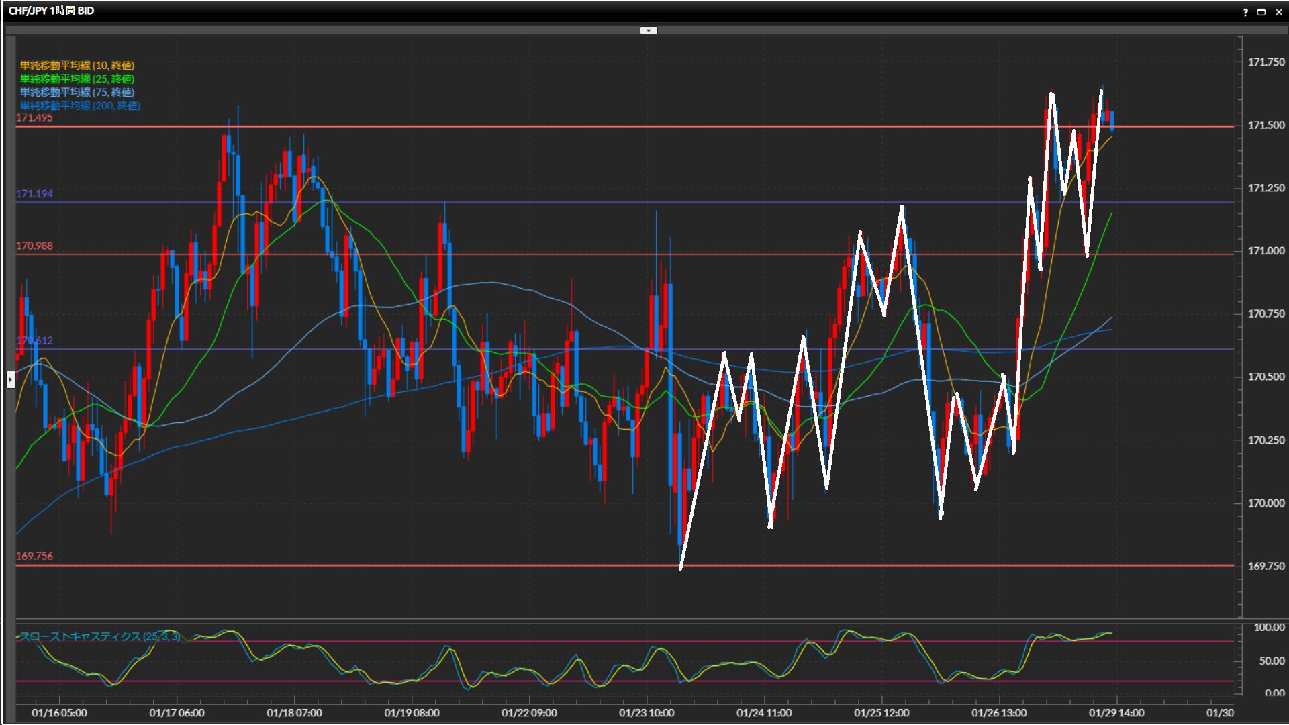The image size is (1289, 725).
Task: Select the 単純移動平均線 (200, 終値) indicator label
Action: coord(79,105)
